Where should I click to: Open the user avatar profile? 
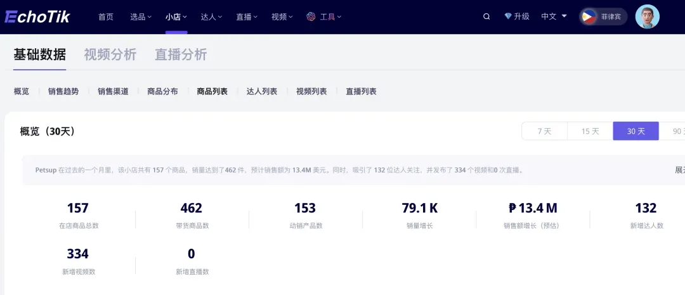tap(647, 16)
